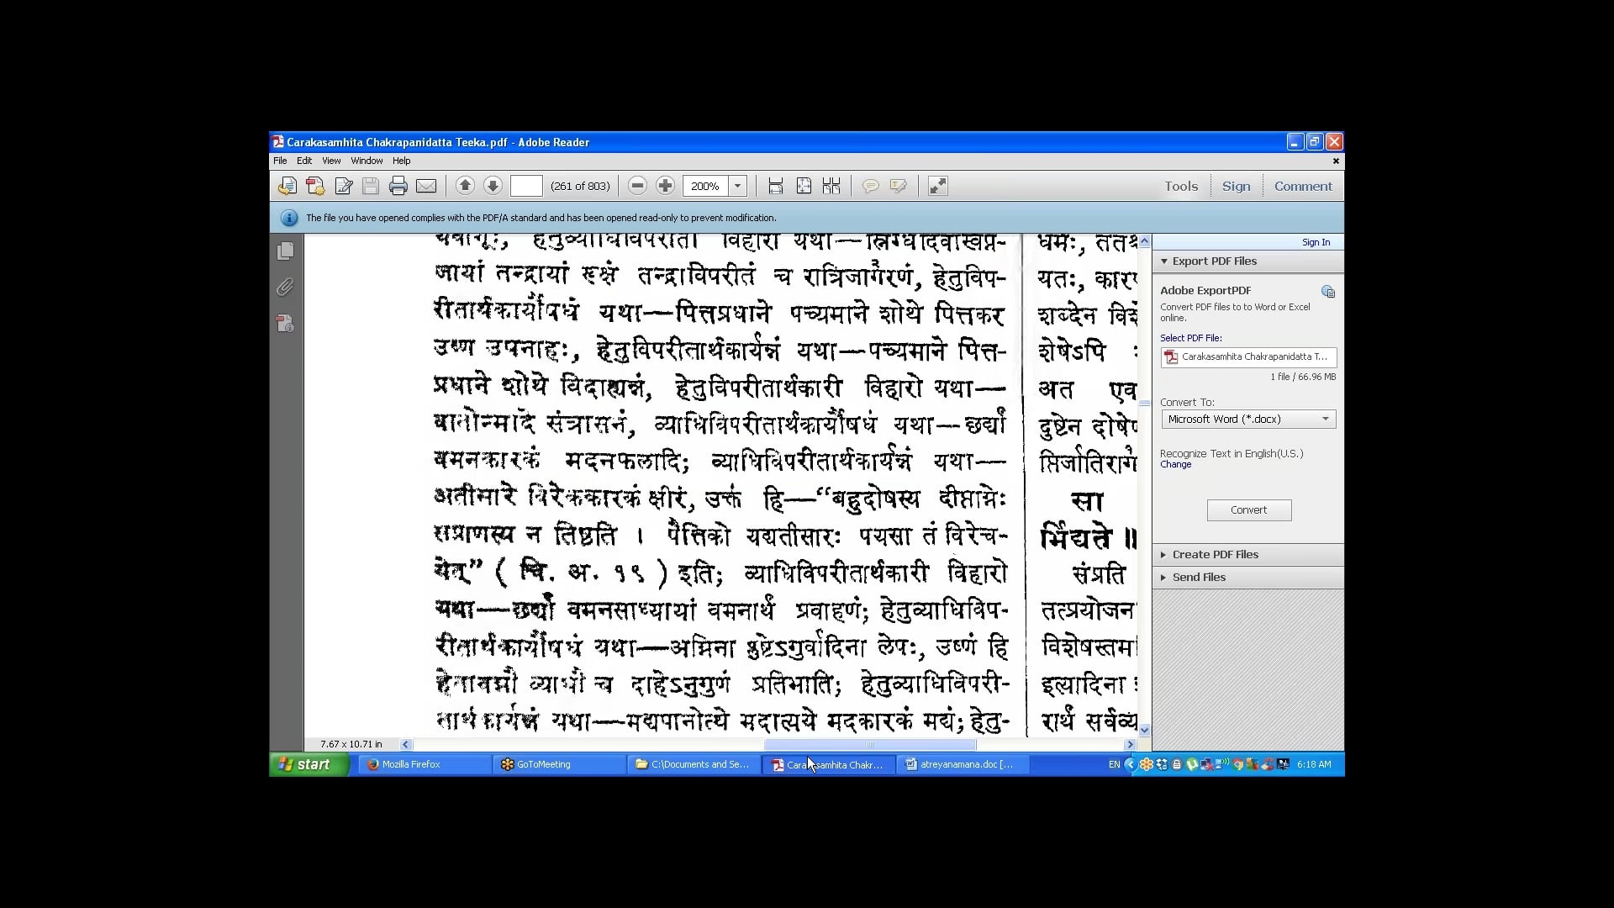Toggle fit one full page view

point(804,186)
